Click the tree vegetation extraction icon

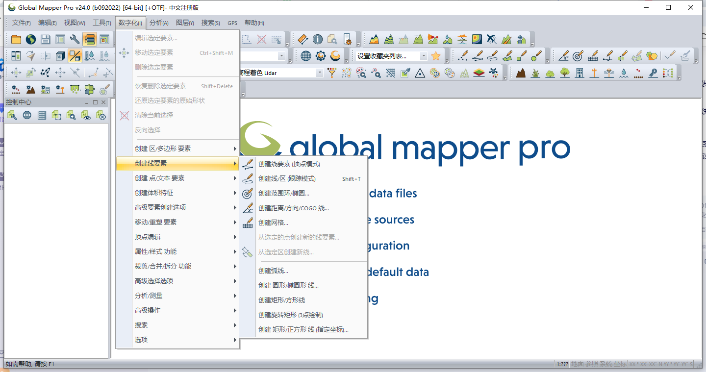(565, 73)
